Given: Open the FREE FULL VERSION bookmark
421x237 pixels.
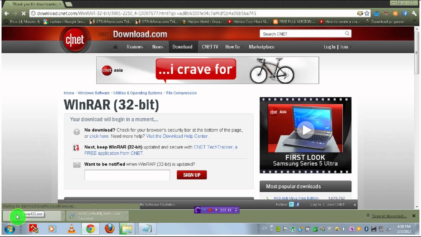Looking at the screenshot, I should 294,22.
